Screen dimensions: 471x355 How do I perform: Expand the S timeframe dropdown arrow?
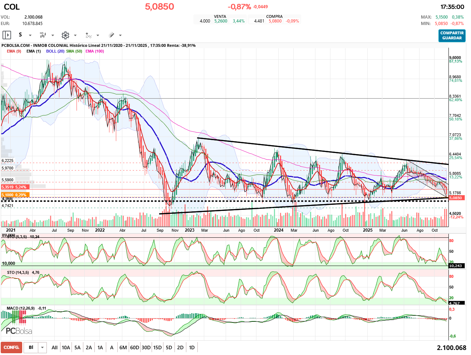[30, 35]
